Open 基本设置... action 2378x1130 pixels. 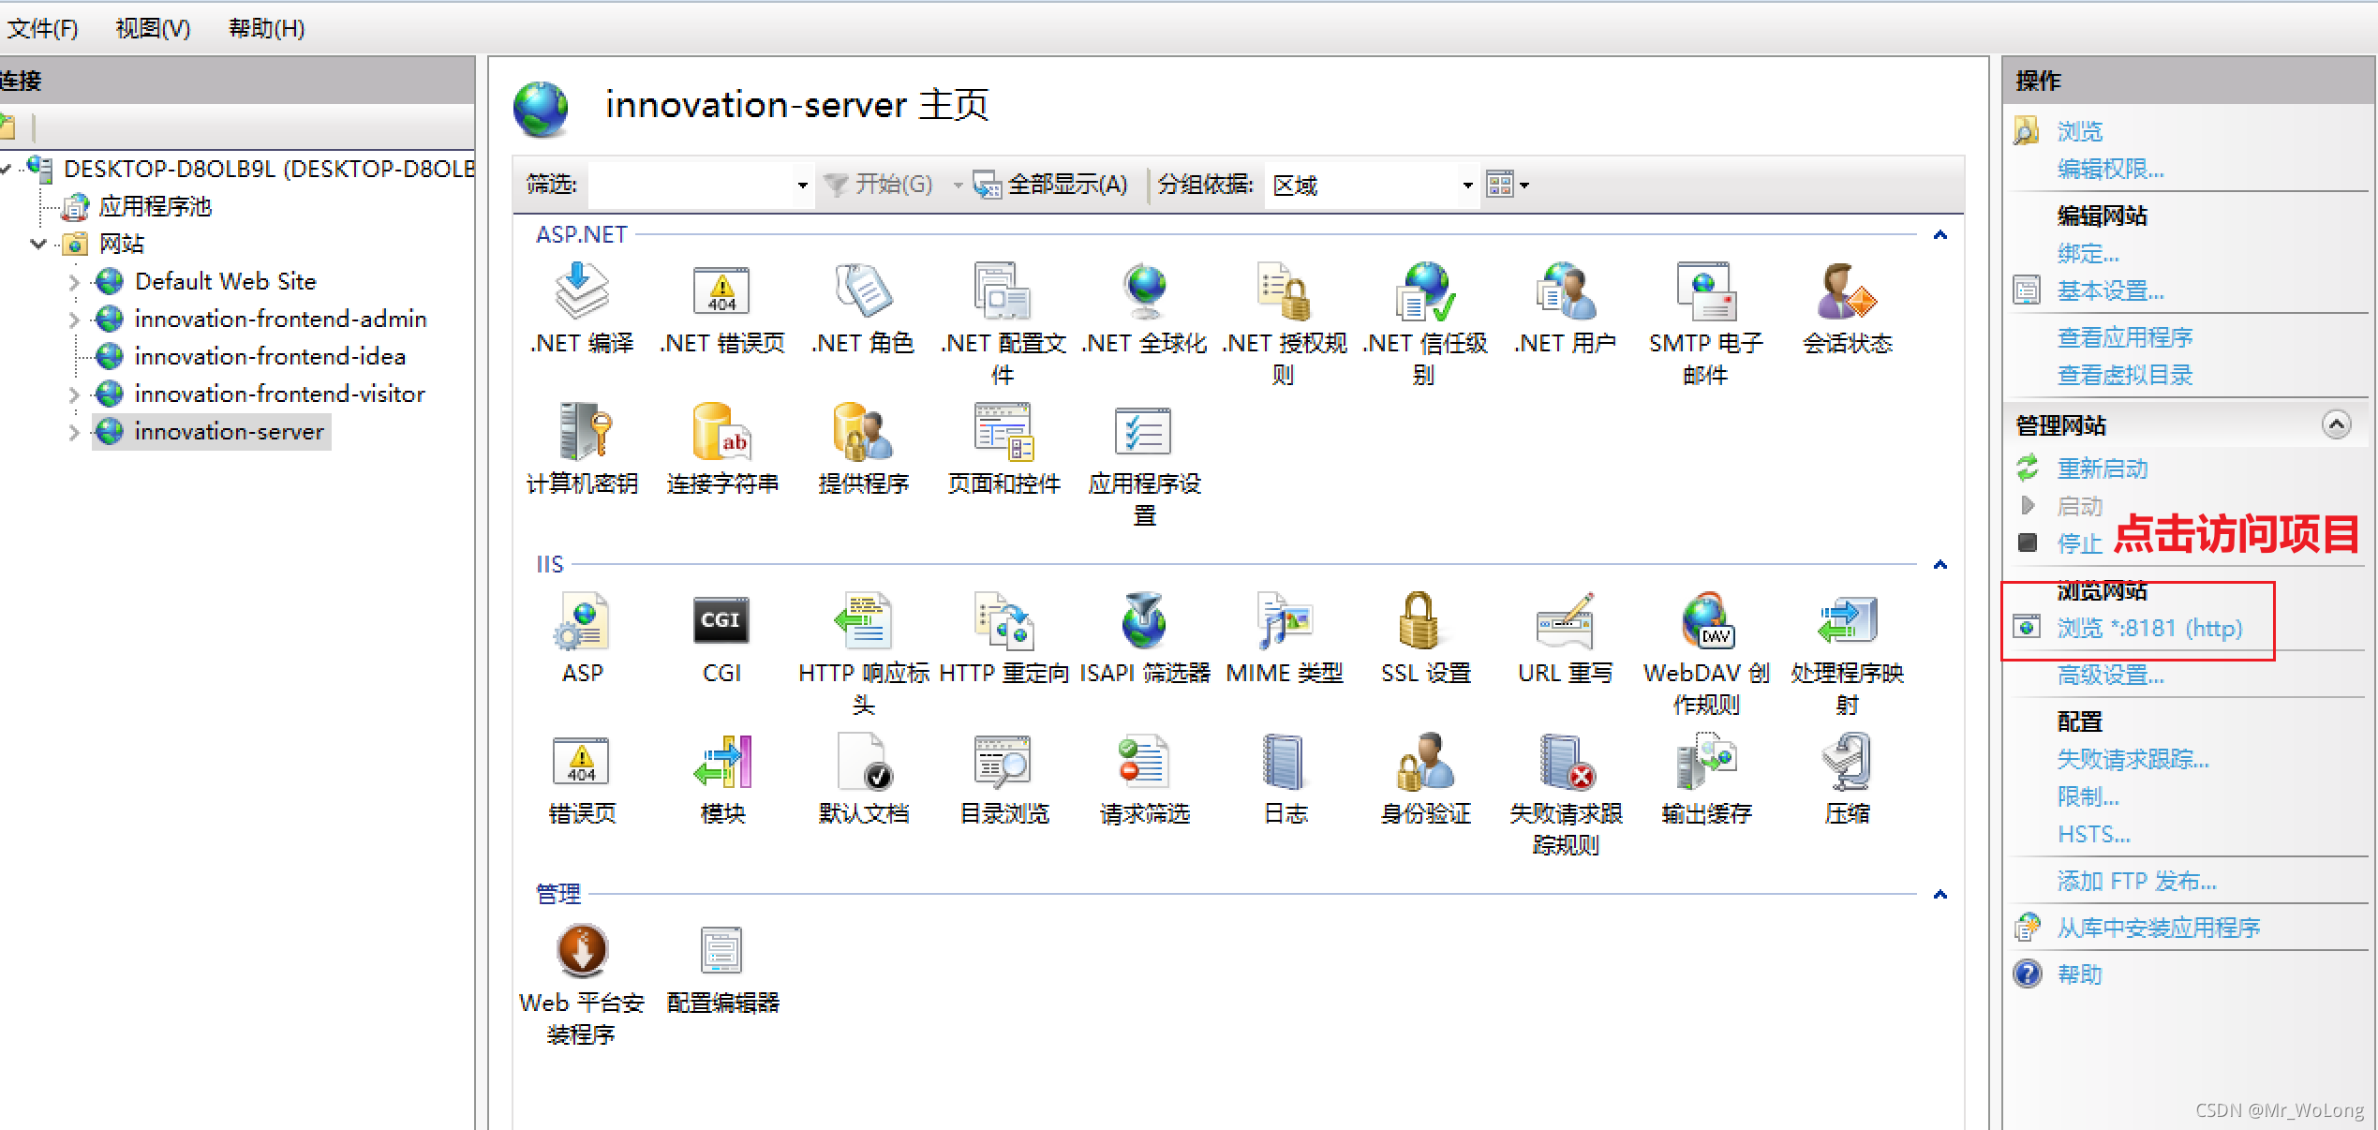pos(2110,291)
